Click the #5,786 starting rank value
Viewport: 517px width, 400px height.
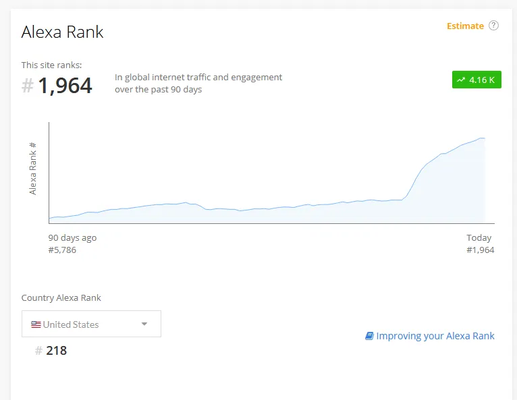(x=62, y=250)
